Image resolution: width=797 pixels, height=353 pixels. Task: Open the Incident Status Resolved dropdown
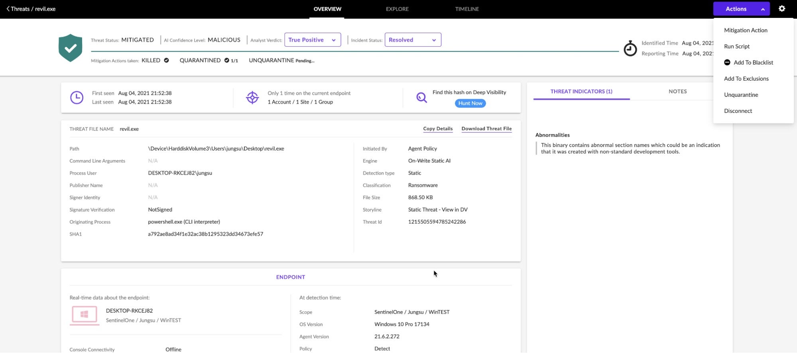coord(413,40)
